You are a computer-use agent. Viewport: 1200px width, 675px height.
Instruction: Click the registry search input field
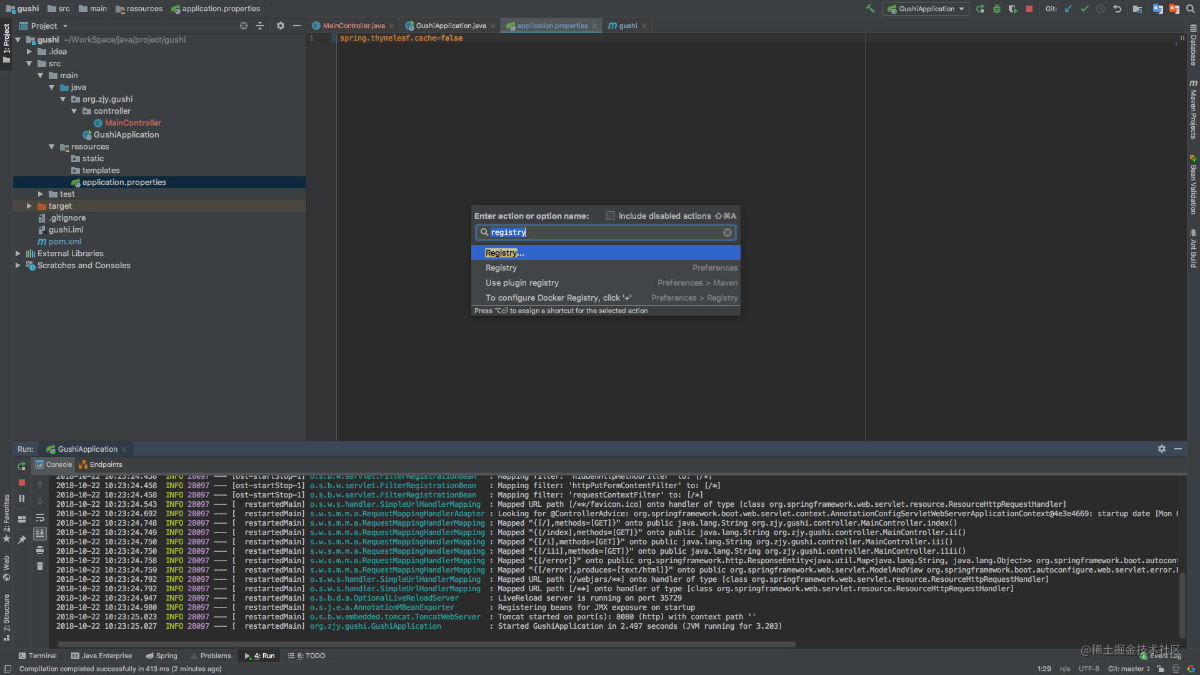click(x=606, y=232)
